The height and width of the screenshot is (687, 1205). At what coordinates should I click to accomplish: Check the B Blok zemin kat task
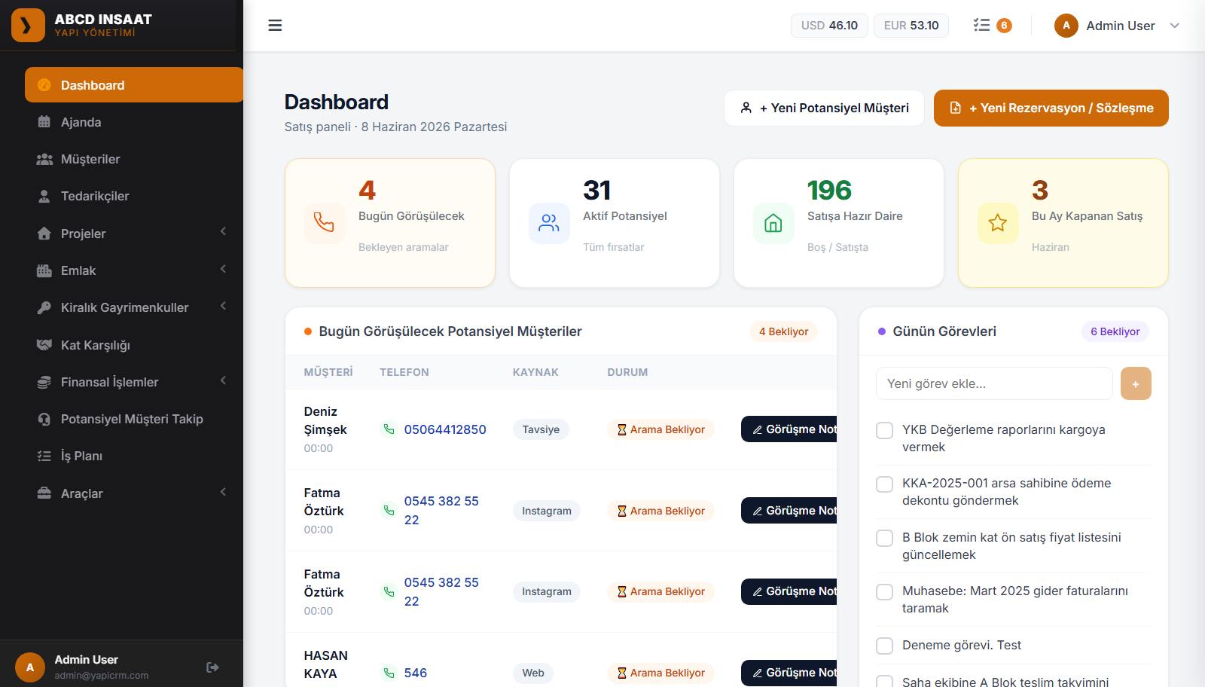point(884,538)
